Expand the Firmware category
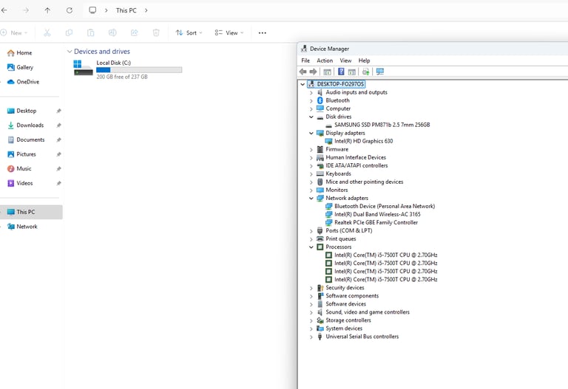Screen dimensions: 568x389 pyautogui.click(x=311, y=149)
